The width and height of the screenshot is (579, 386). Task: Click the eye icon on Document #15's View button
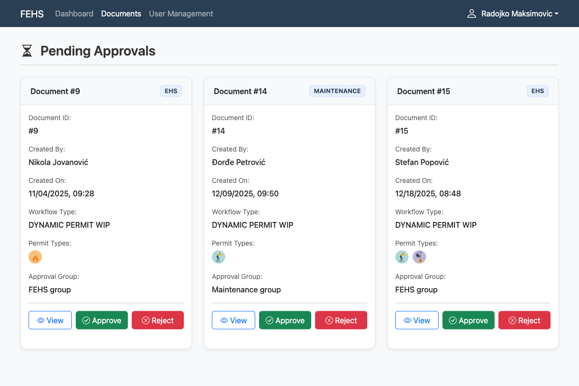(x=409, y=320)
